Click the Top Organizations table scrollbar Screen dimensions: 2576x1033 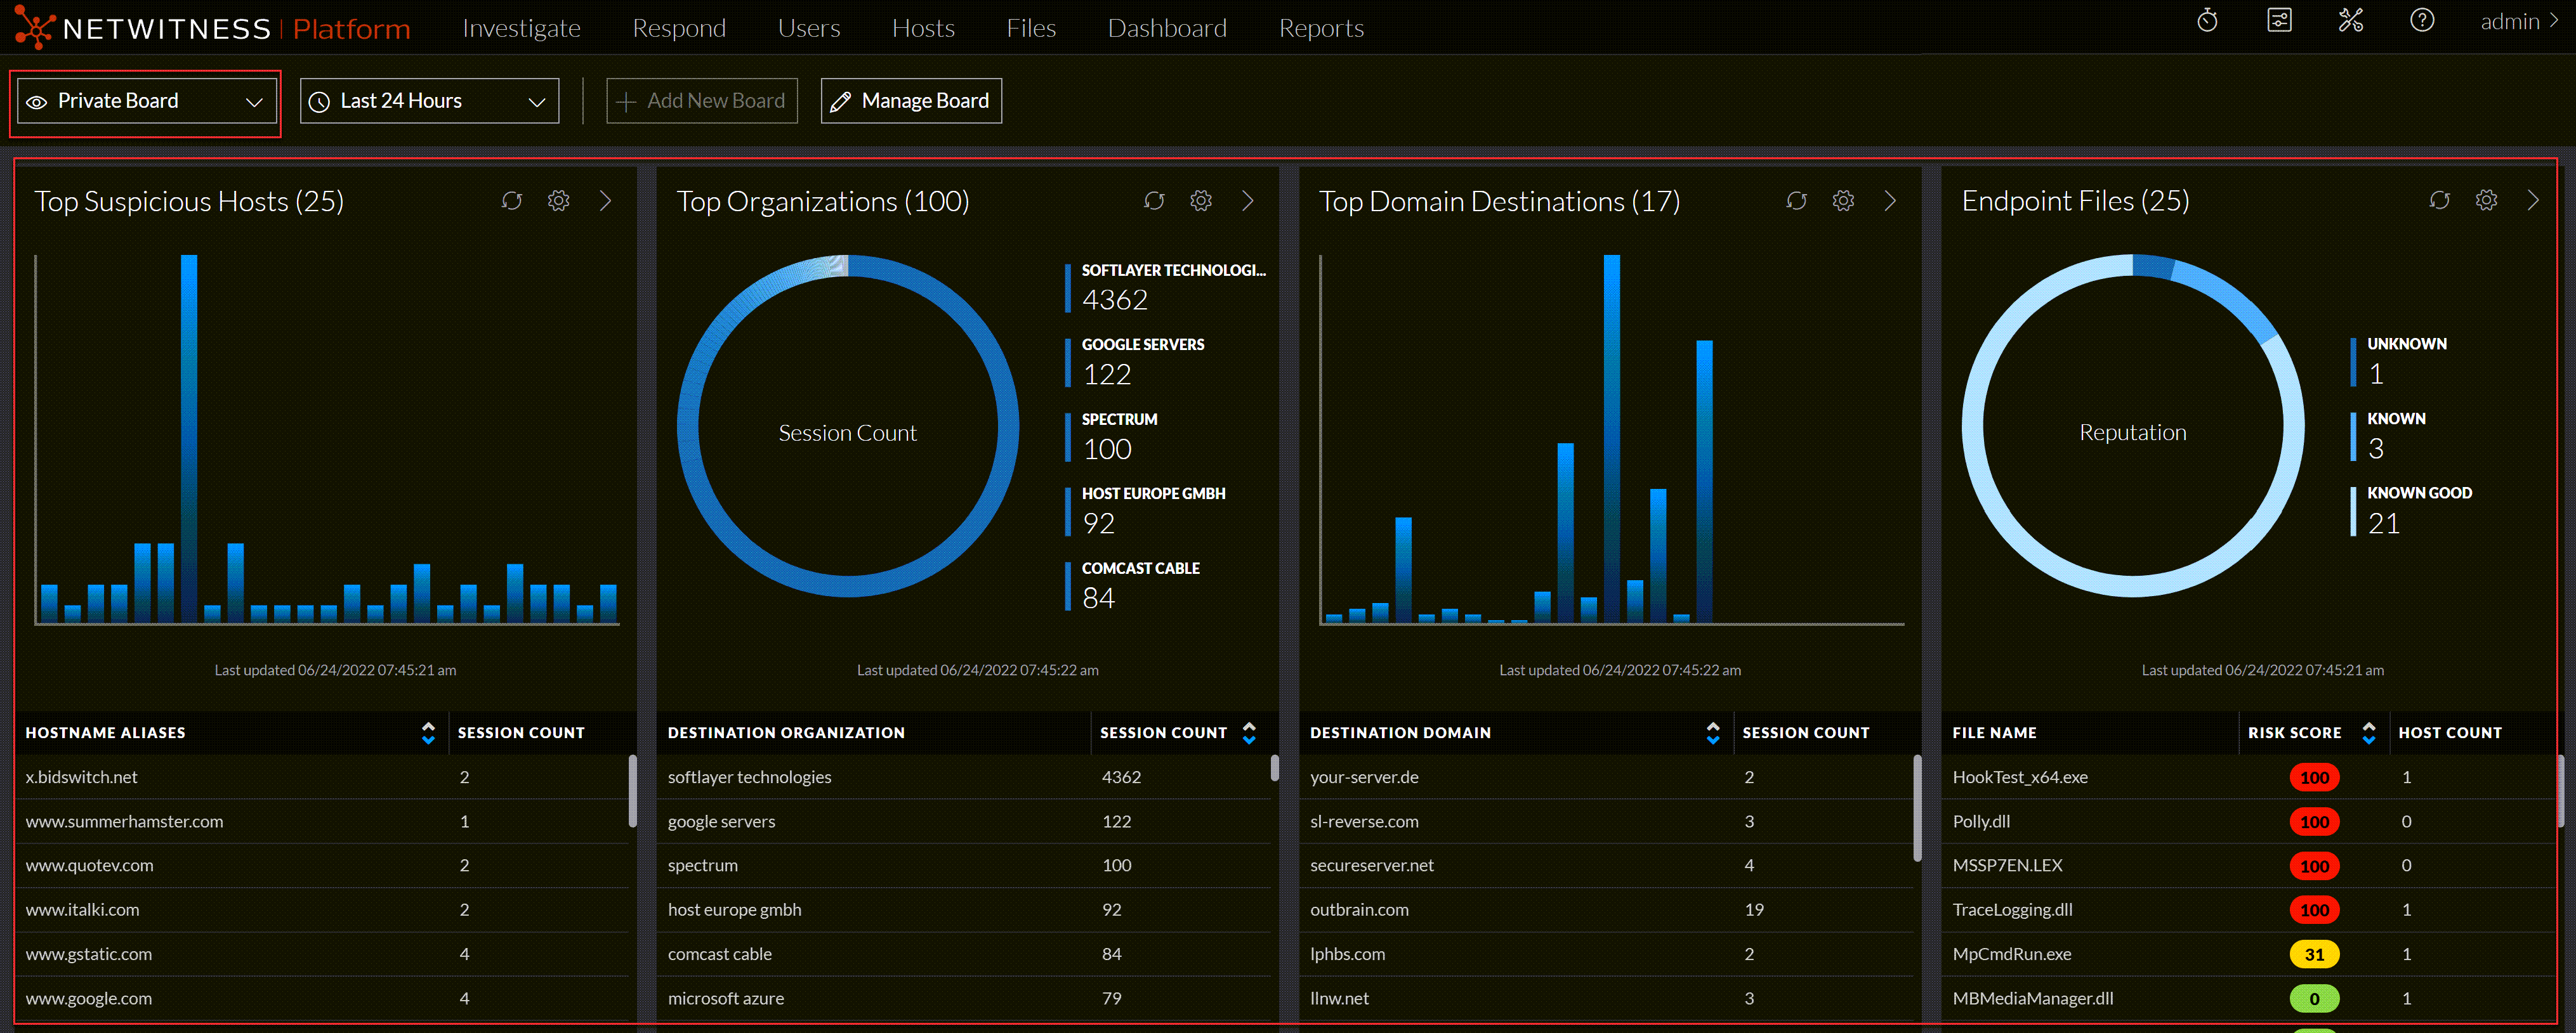1274,767
